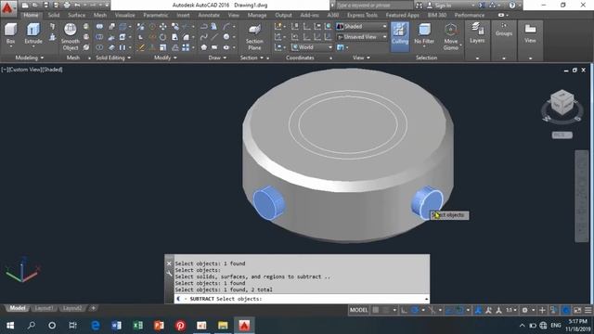
Task: Open the Unsaved View dropdown
Action: pos(362,37)
